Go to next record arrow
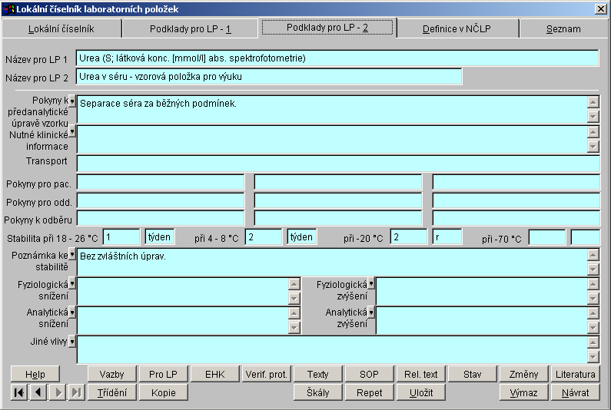 (x=57, y=392)
